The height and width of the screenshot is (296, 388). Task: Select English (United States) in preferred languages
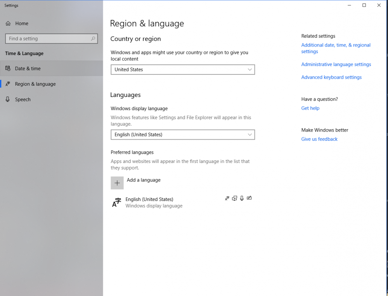coord(183,203)
